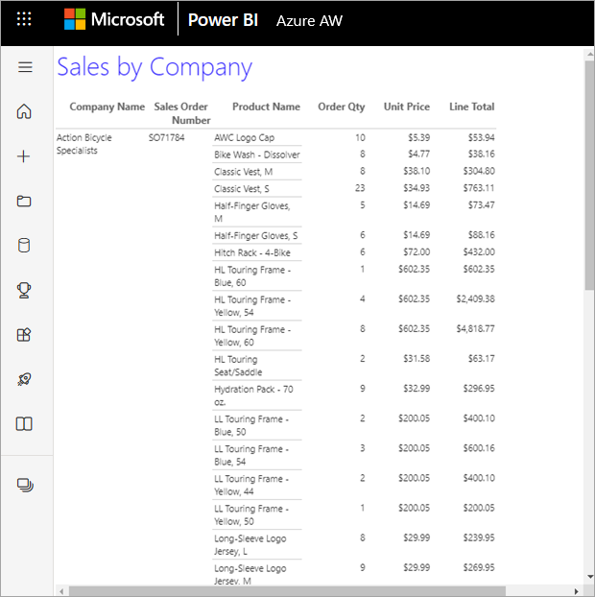
Task: Click the vertical scrollbar up arrow
Action: 589,55
